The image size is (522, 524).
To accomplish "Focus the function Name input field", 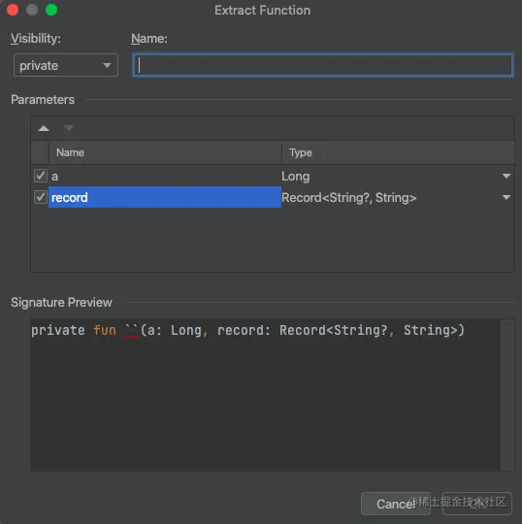I will point(323,65).
